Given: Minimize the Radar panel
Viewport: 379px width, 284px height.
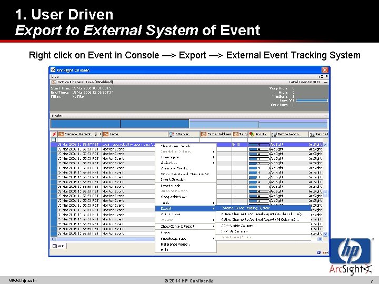Looking at the screenshot, I should [326, 116].
